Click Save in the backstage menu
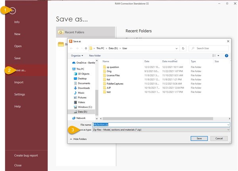238x171 pixels. click(17, 58)
